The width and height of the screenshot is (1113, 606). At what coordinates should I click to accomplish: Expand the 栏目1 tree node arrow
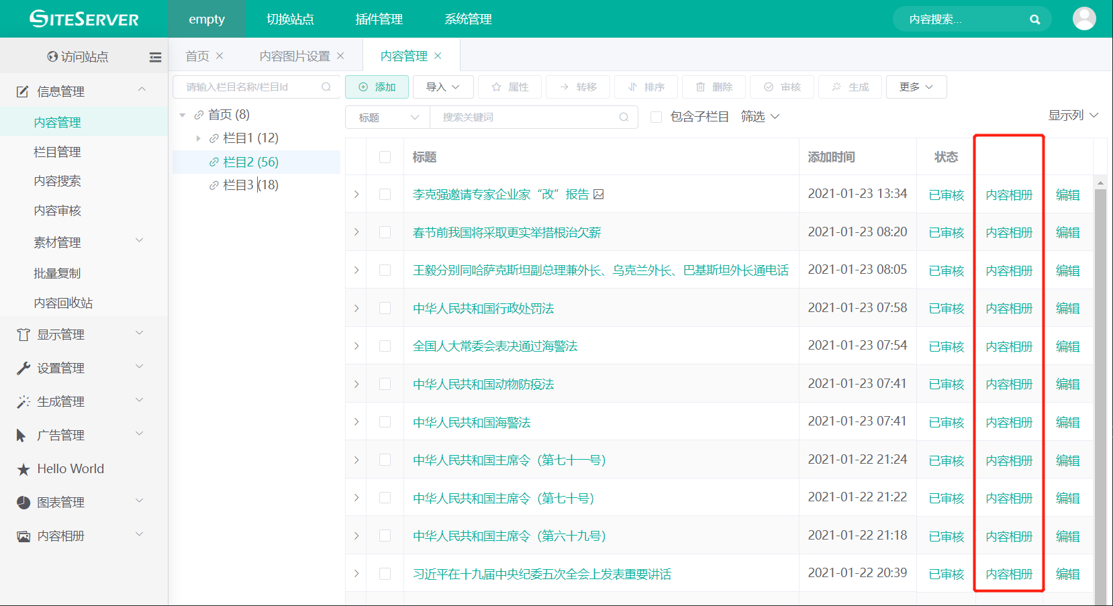tap(198, 138)
